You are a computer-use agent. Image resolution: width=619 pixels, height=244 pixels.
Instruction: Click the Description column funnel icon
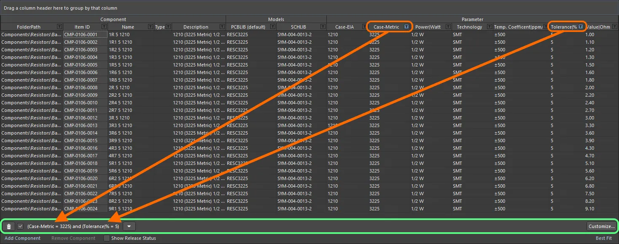222,27
